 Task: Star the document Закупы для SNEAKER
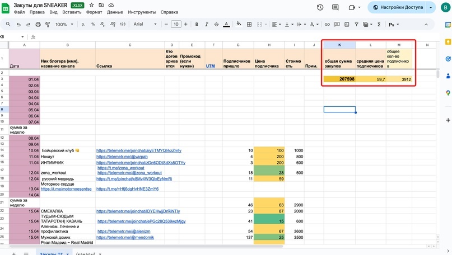click(x=91, y=5)
